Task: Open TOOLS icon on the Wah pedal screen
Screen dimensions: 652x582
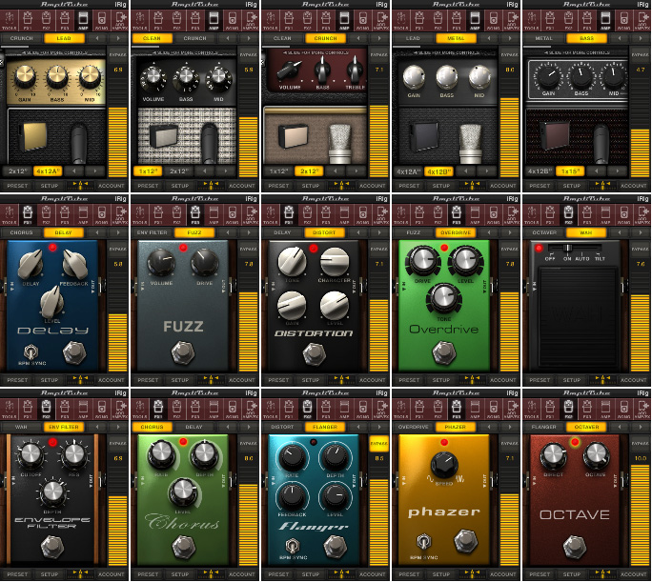Action: (x=531, y=214)
